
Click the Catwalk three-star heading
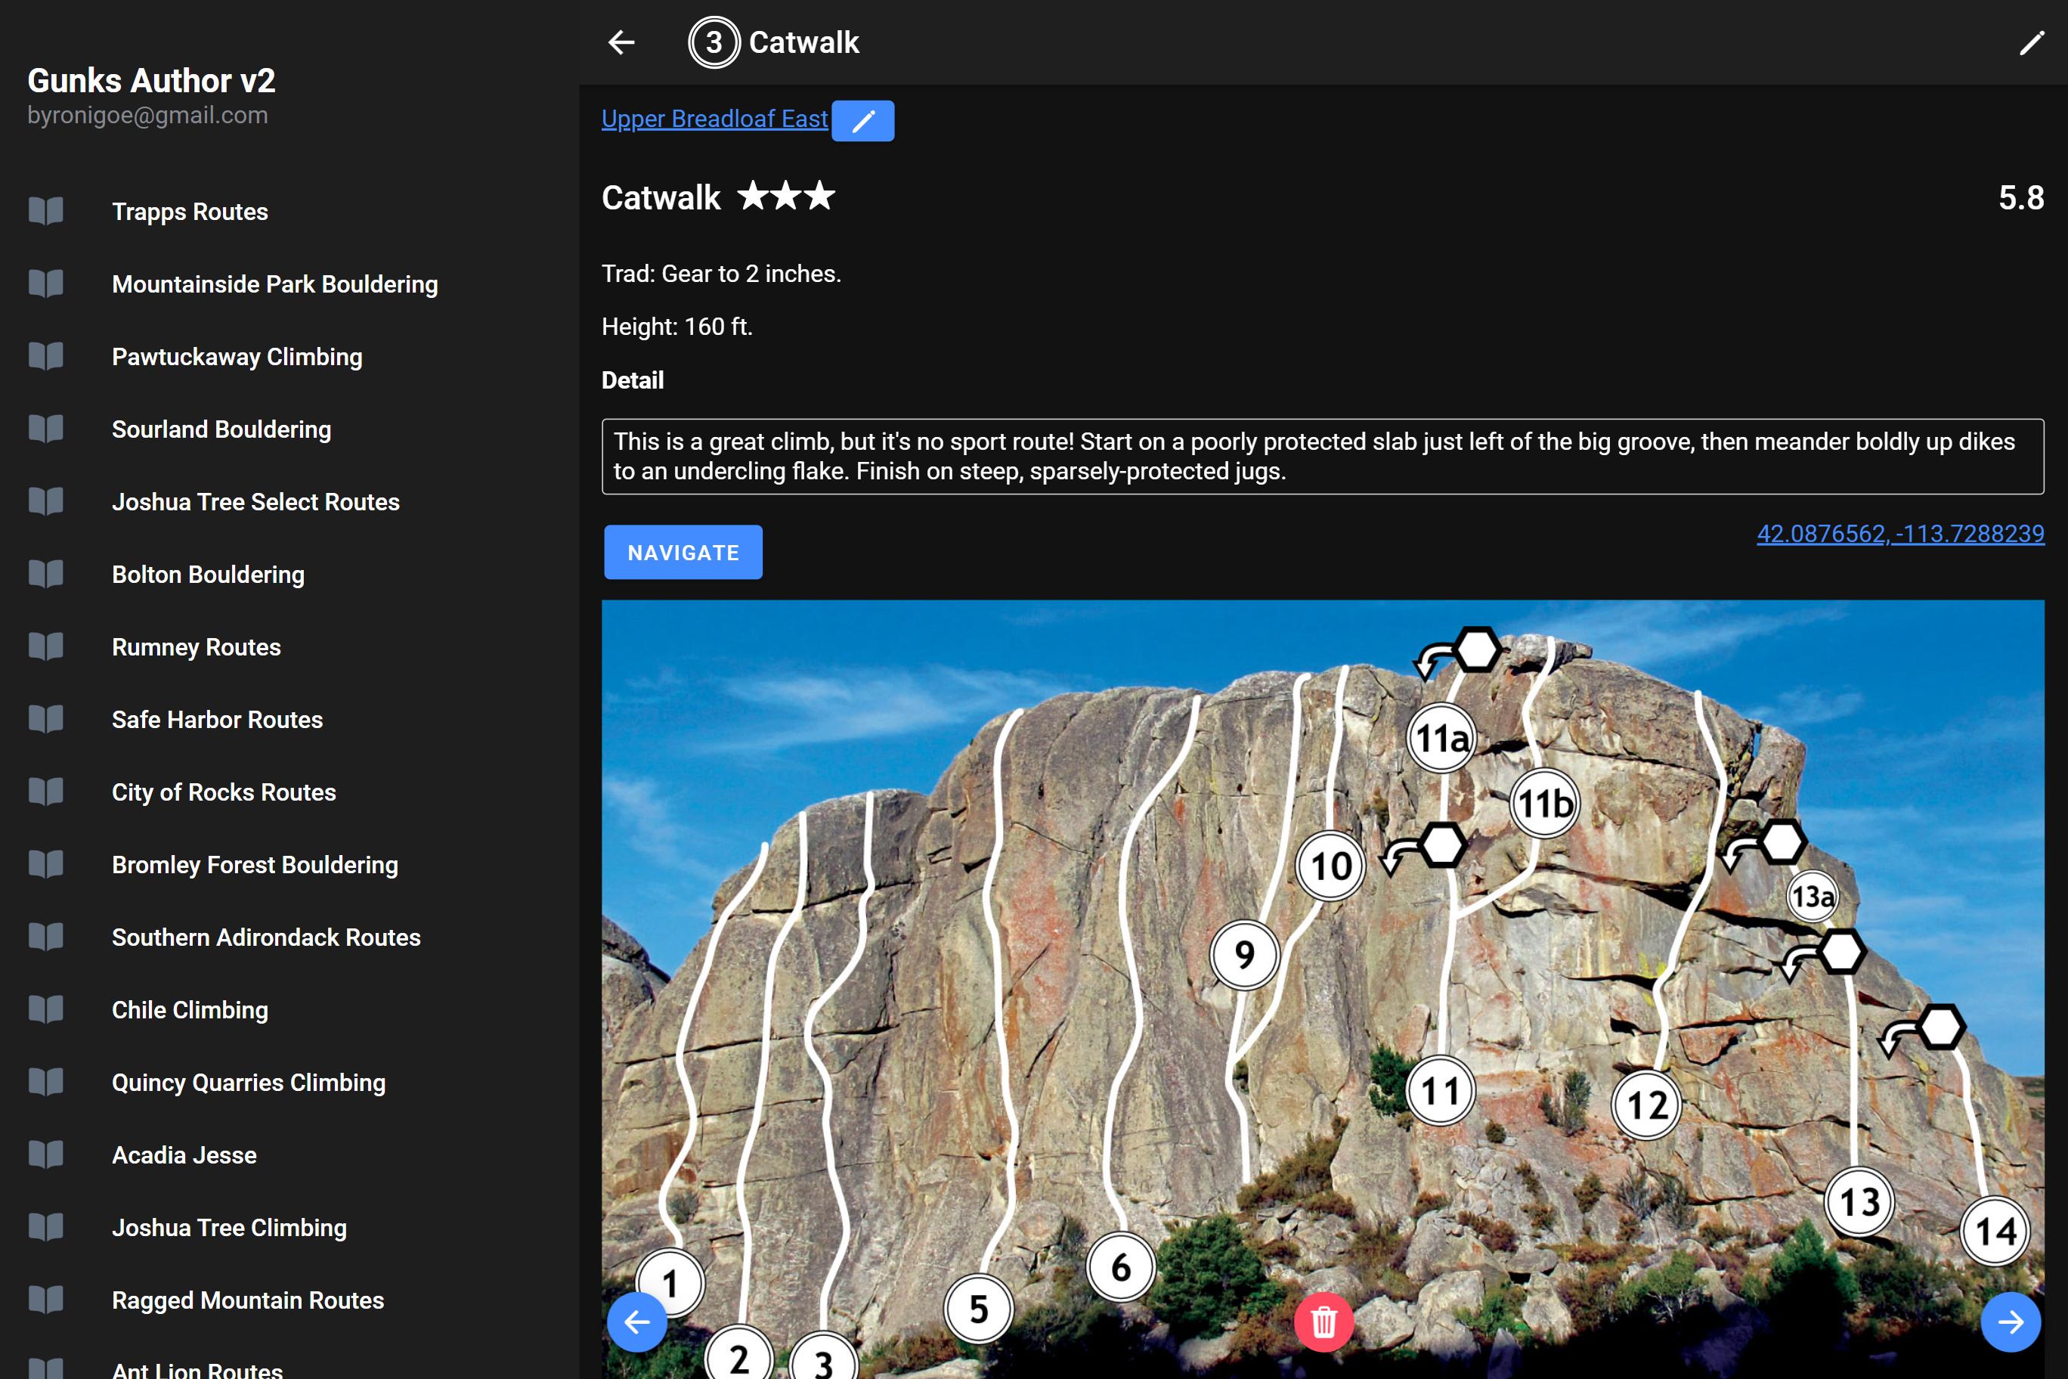(x=718, y=197)
